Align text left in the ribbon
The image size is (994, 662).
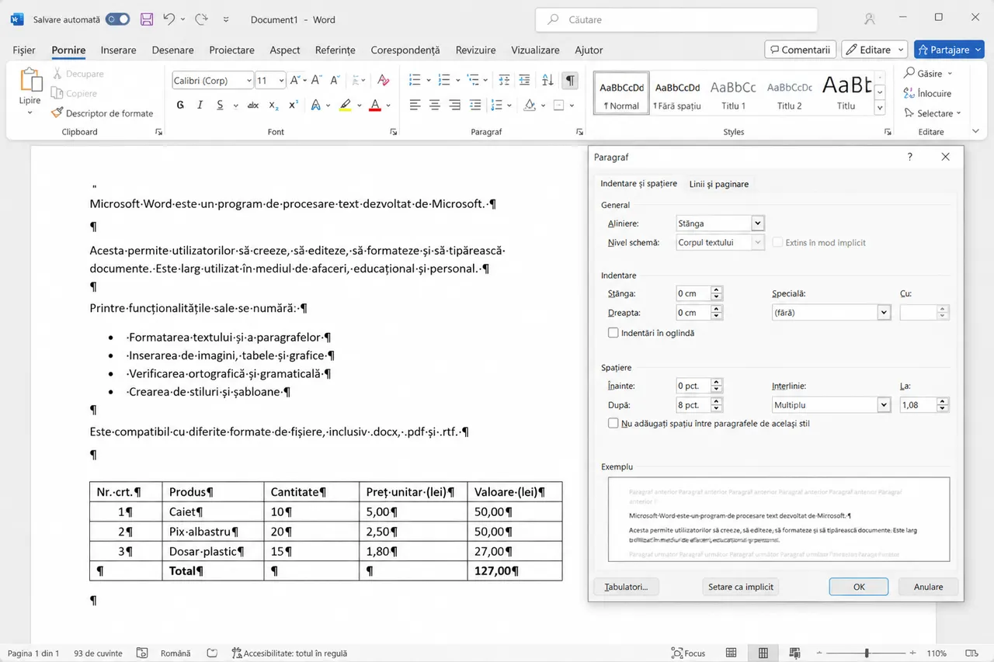coord(415,106)
